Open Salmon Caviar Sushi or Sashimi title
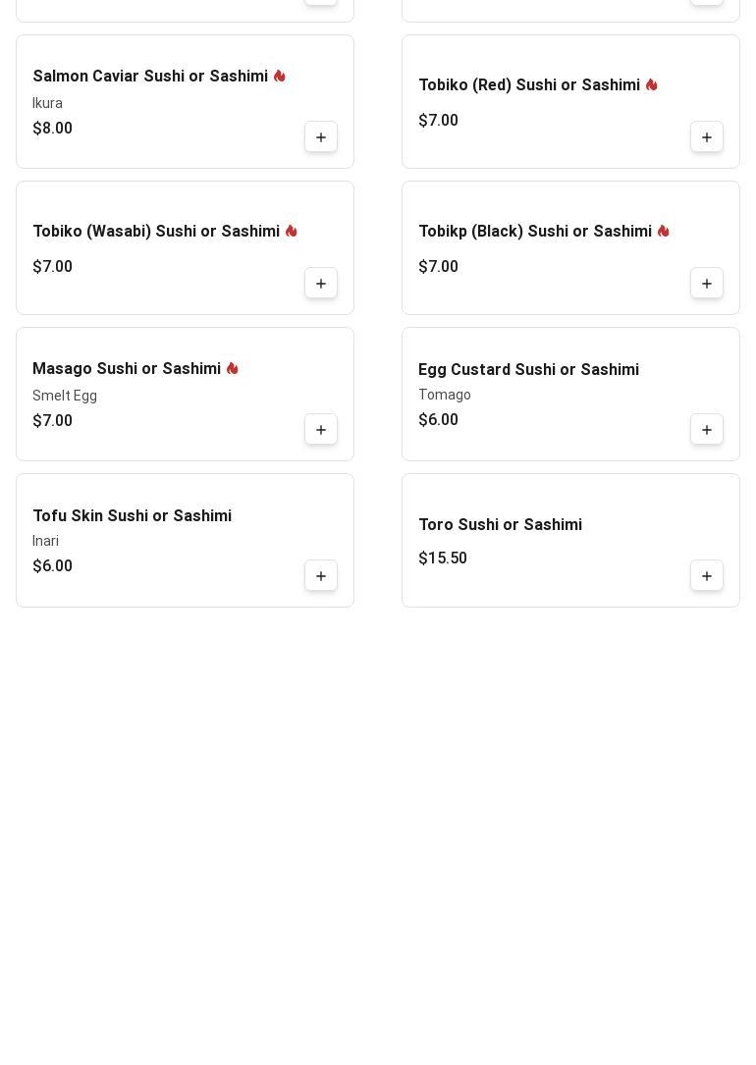This screenshot has height=1065, width=756. pos(150,77)
